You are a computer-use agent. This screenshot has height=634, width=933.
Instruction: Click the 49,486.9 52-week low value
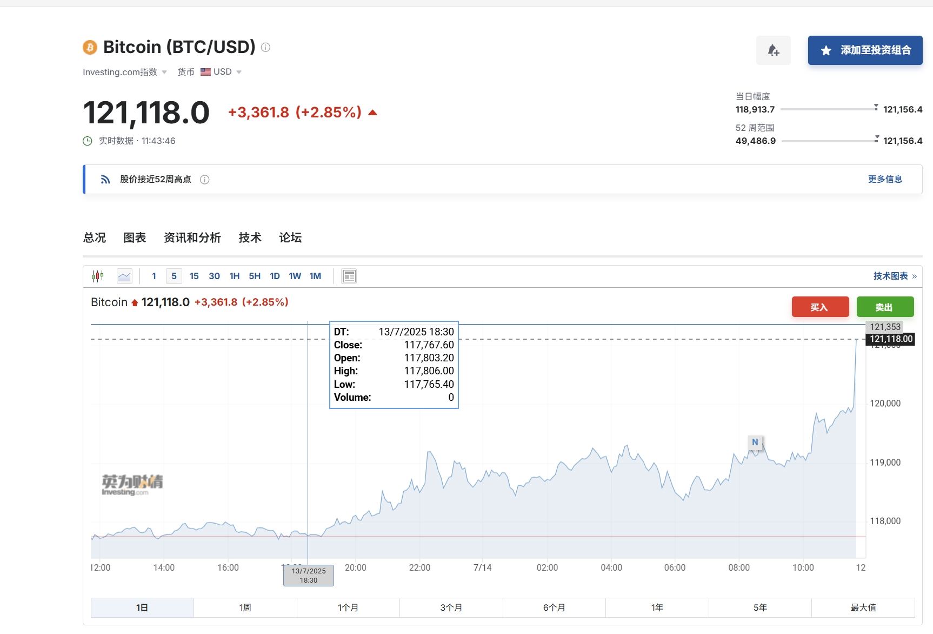click(756, 141)
